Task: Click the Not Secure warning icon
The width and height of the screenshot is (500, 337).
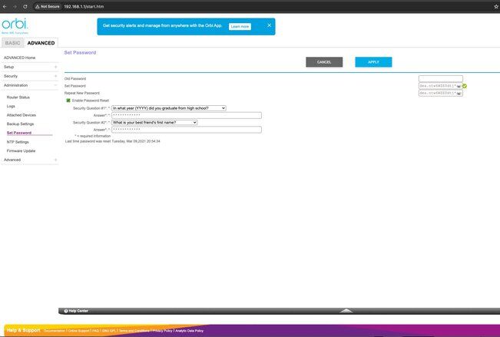Action: (38, 5)
